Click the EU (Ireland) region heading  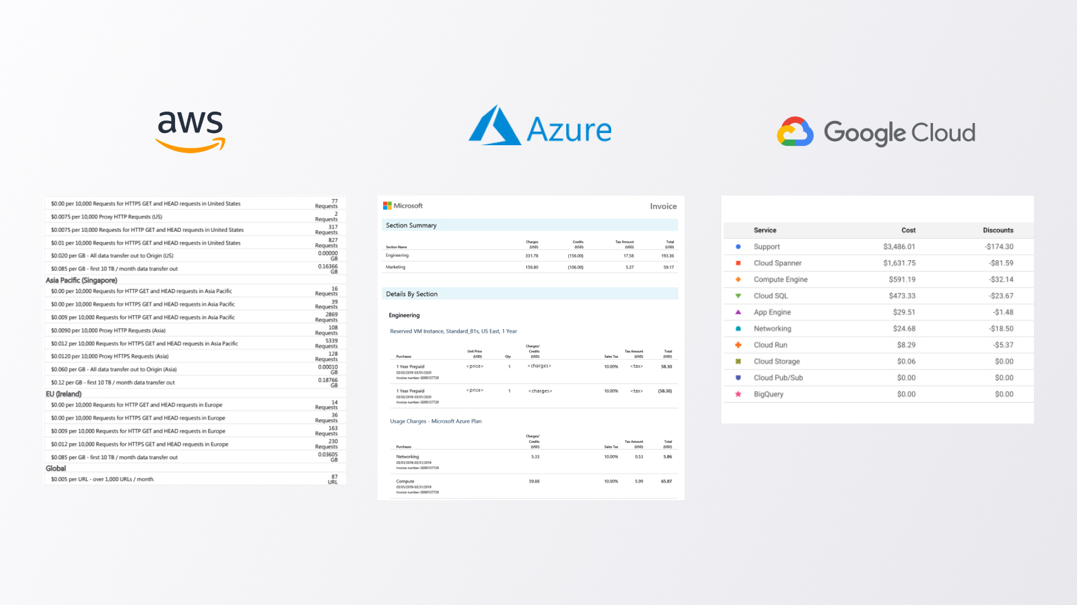pos(63,394)
